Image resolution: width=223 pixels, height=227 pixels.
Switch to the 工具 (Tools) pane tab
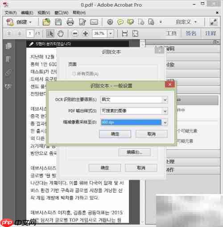coord(171,33)
